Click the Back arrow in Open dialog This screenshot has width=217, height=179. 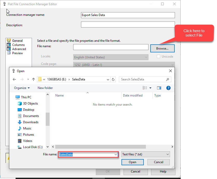pyautogui.click(x=14, y=79)
